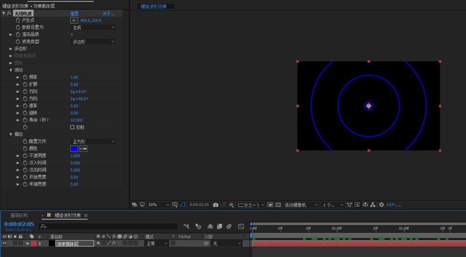Toggle stopwatch for 扩展
Image resolution: width=466 pixels, height=257 pixels.
tap(25, 84)
